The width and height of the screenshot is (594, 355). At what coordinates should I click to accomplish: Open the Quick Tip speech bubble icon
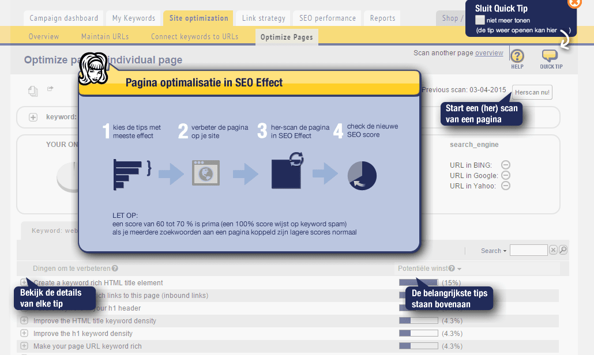(x=550, y=56)
